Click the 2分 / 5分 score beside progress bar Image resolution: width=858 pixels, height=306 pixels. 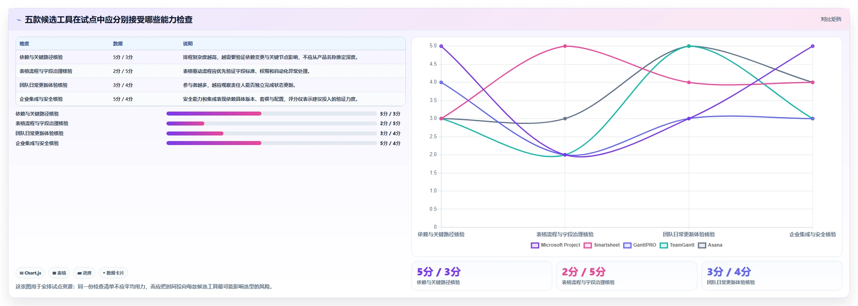coord(390,124)
